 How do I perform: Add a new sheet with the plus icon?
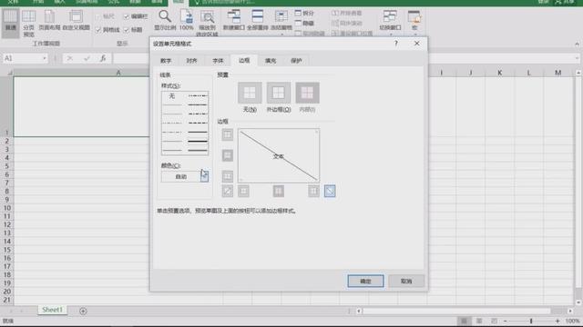pyautogui.click(x=83, y=311)
